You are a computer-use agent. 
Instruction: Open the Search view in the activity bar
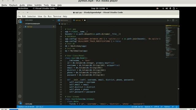tap(20, 27)
